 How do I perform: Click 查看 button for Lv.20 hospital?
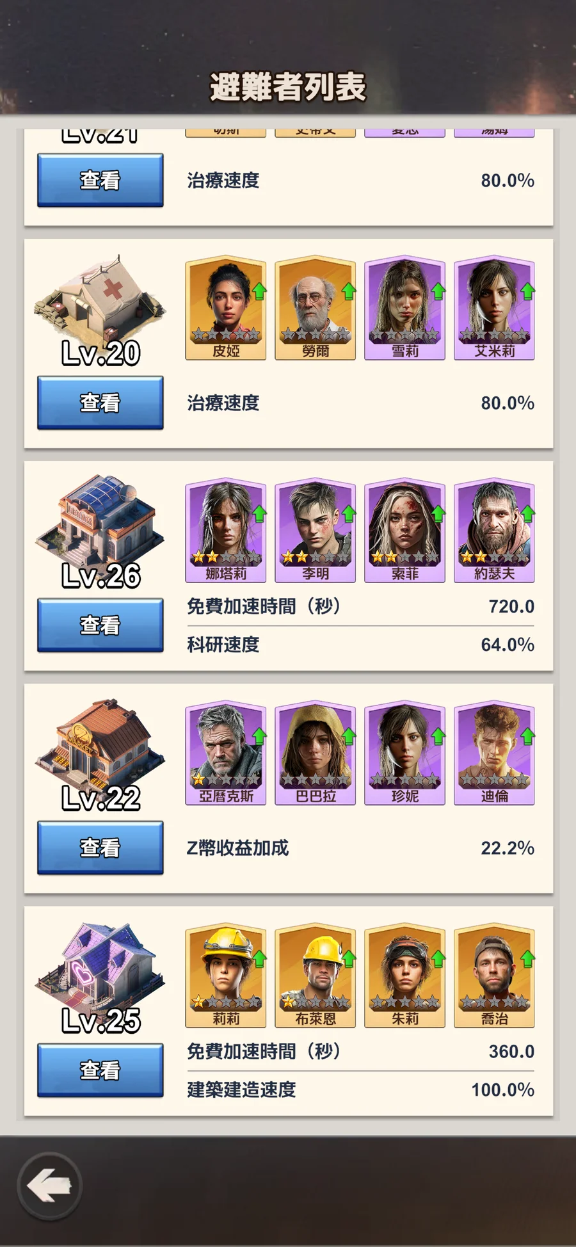[100, 403]
